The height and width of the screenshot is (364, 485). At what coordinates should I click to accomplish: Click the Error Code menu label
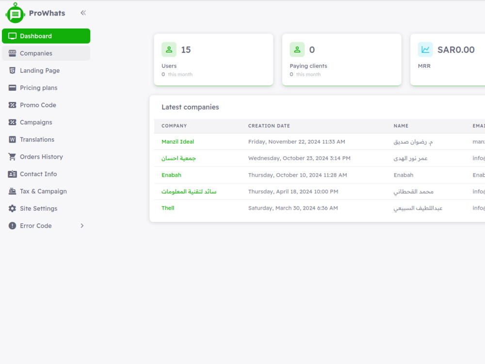point(36,226)
